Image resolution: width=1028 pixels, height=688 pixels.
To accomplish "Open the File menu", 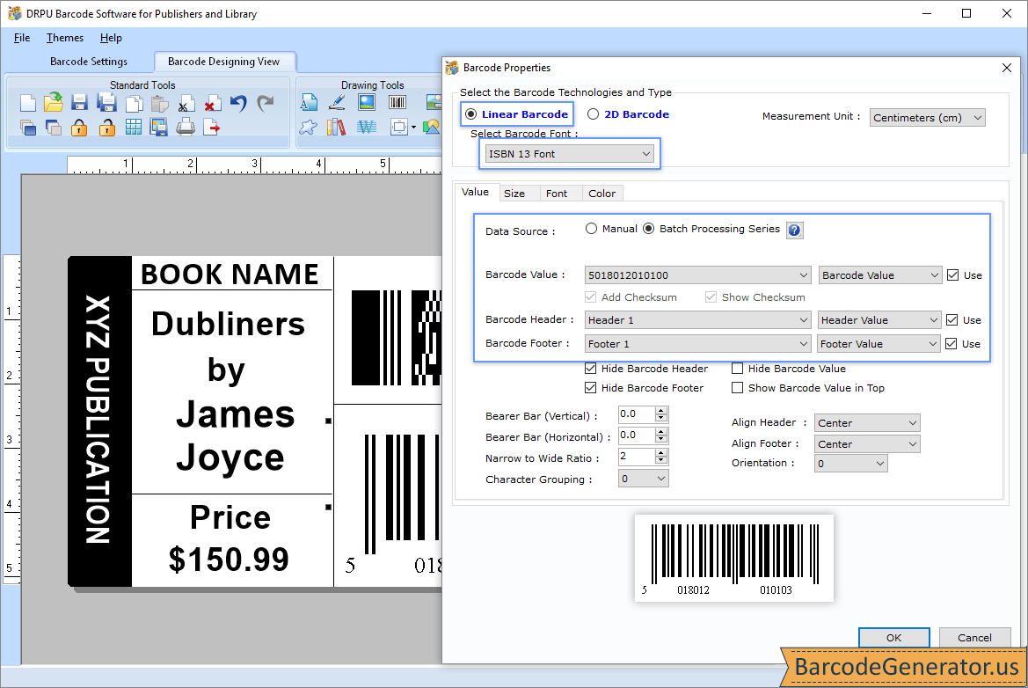I will (22, 38).
